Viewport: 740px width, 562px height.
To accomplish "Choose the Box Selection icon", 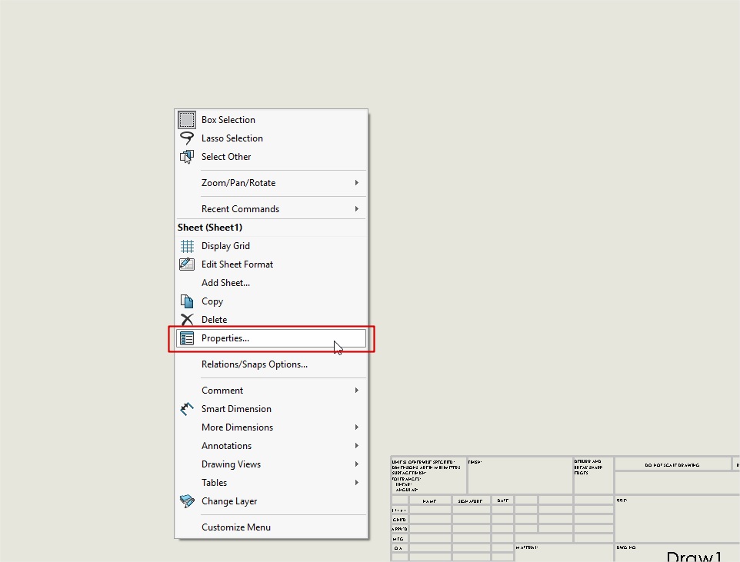I will (187, 120).
